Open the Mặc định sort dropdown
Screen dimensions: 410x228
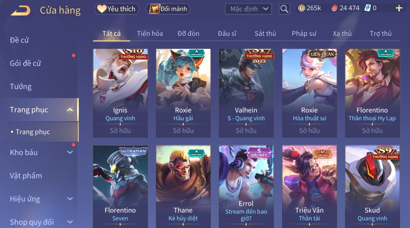click(x=248, y=9)
